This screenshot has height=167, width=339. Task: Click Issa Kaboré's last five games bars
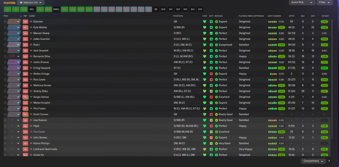pos(272,120)
